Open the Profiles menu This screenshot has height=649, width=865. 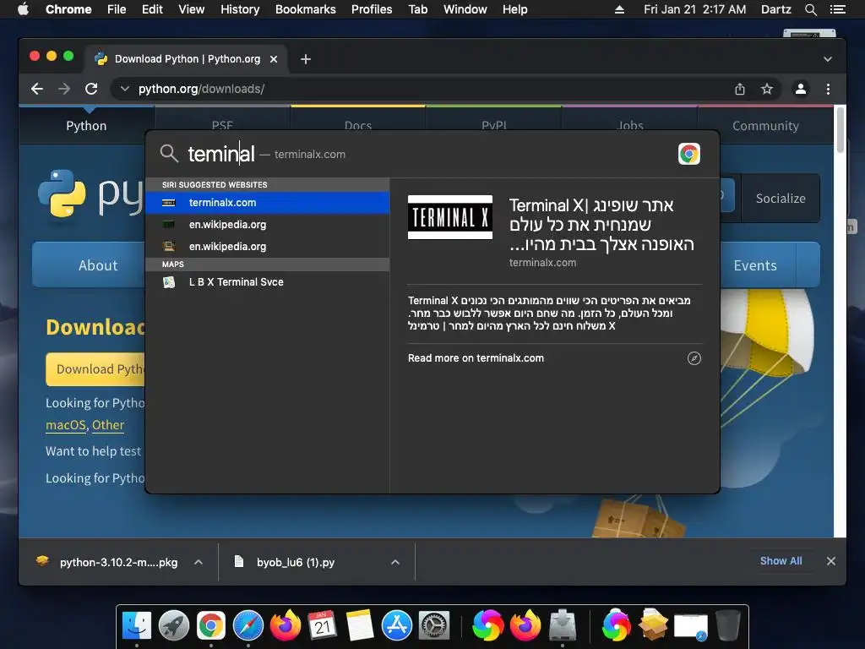372,9
